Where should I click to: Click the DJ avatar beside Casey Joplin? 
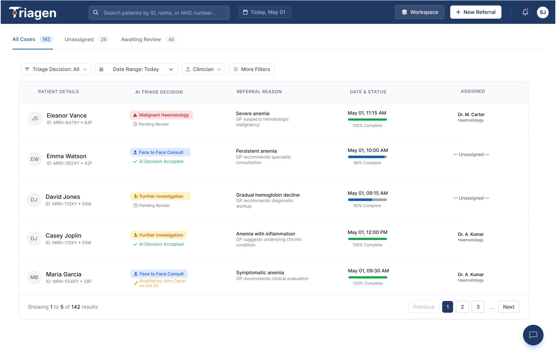tap(34, 239)
